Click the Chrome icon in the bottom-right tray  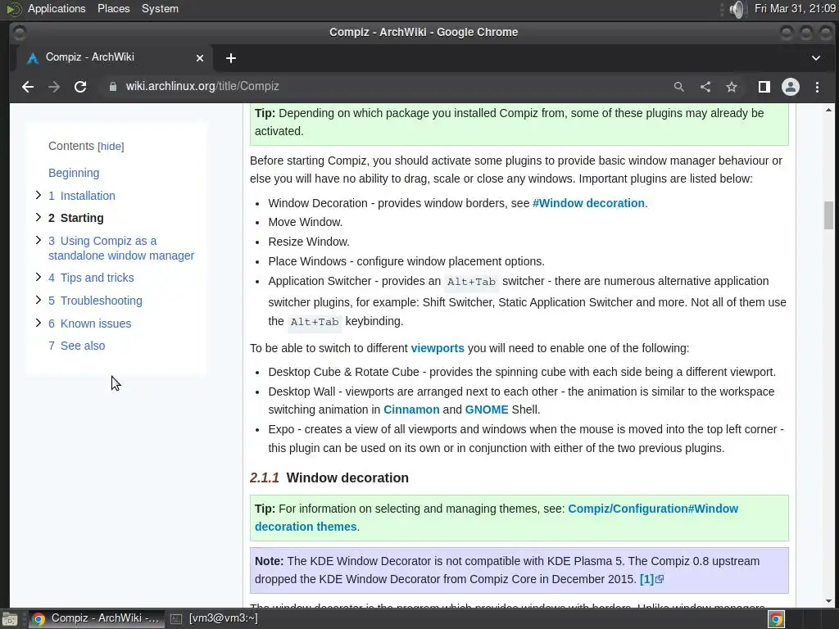776,619
